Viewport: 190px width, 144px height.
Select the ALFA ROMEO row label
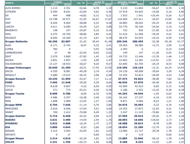13,8
